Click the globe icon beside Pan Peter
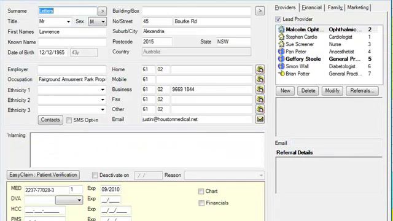The image size is (393, 221). click(281, 52)
